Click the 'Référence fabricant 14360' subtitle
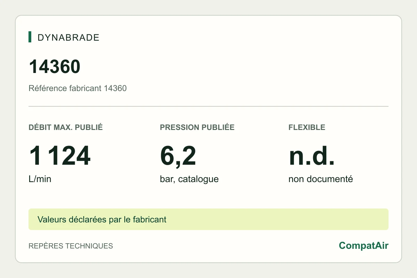 77,88
